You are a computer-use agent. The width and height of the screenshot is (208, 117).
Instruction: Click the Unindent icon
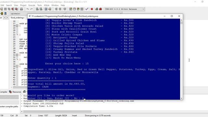pyautogui.click(x=60, y=9)
